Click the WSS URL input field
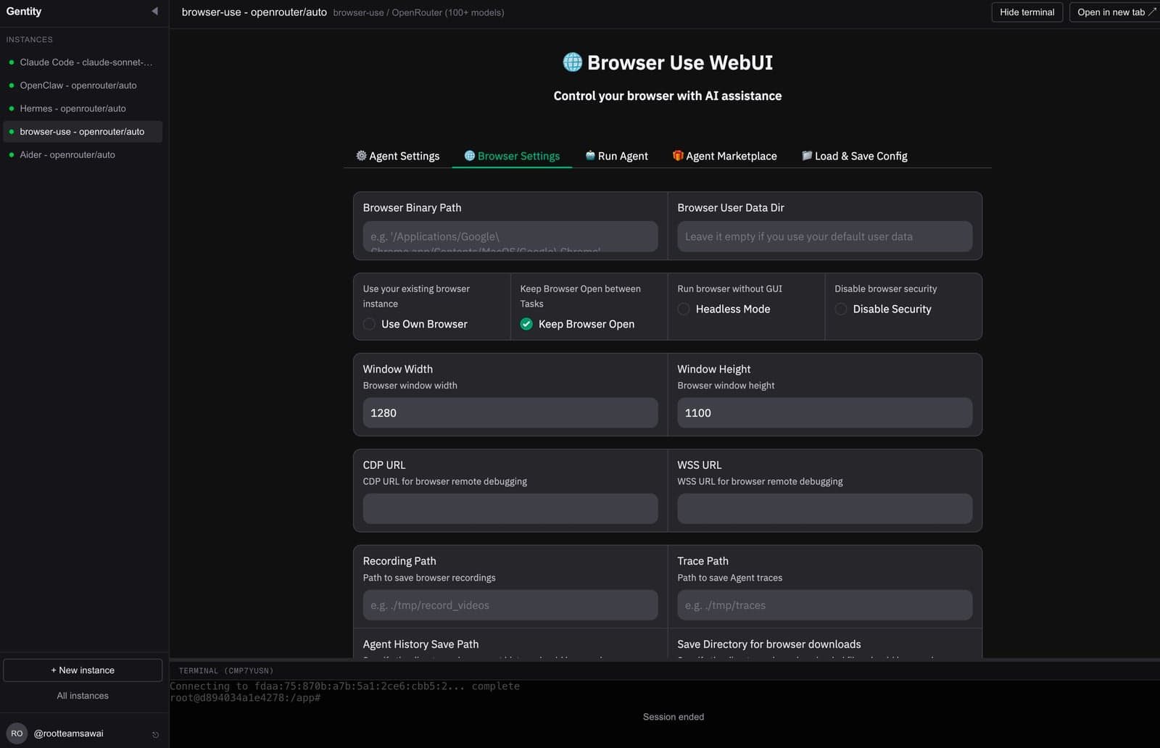The image size is (1160, 748). (x=825, y=509)
